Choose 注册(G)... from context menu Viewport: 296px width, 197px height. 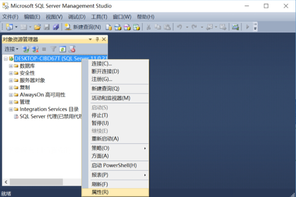click(115, 79)
